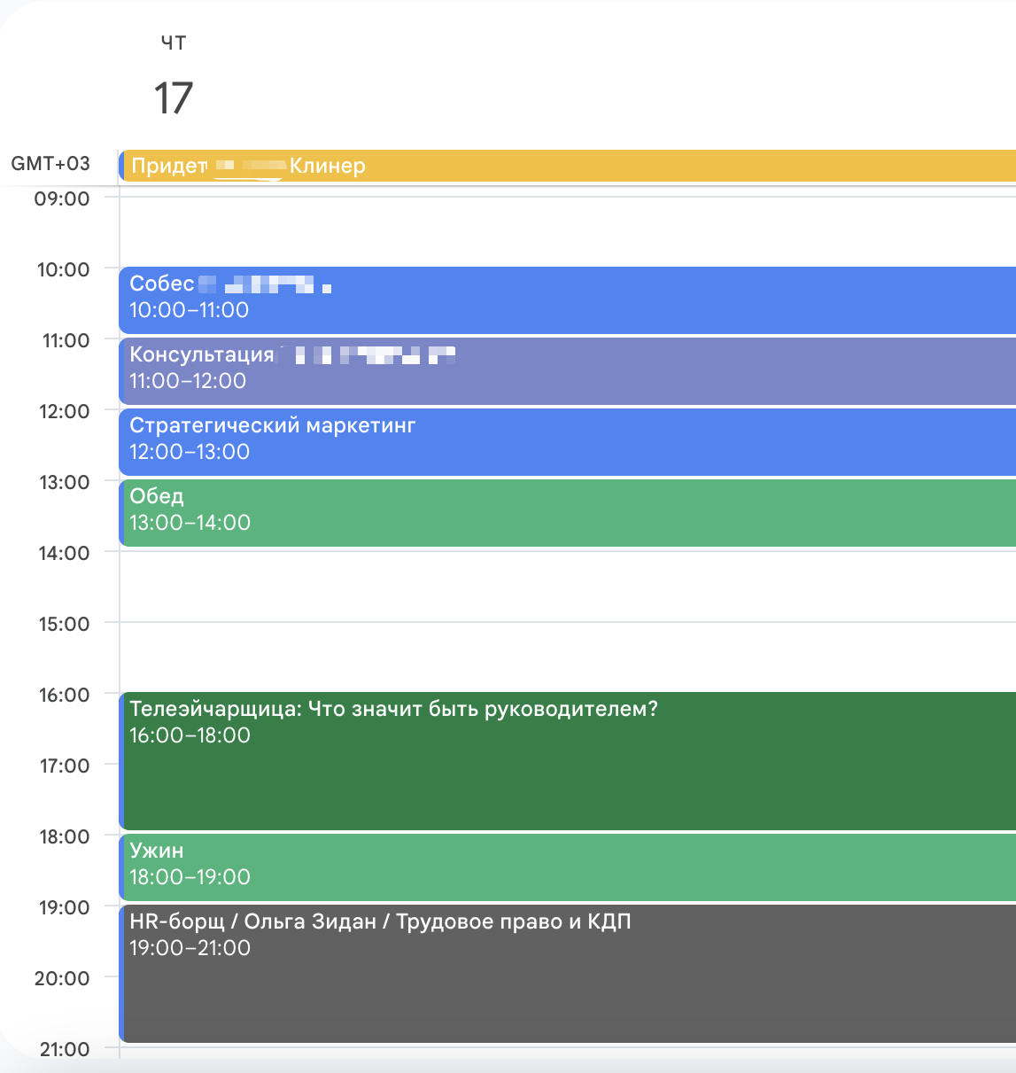Open the all-day Клинер event

click(567, 166)
